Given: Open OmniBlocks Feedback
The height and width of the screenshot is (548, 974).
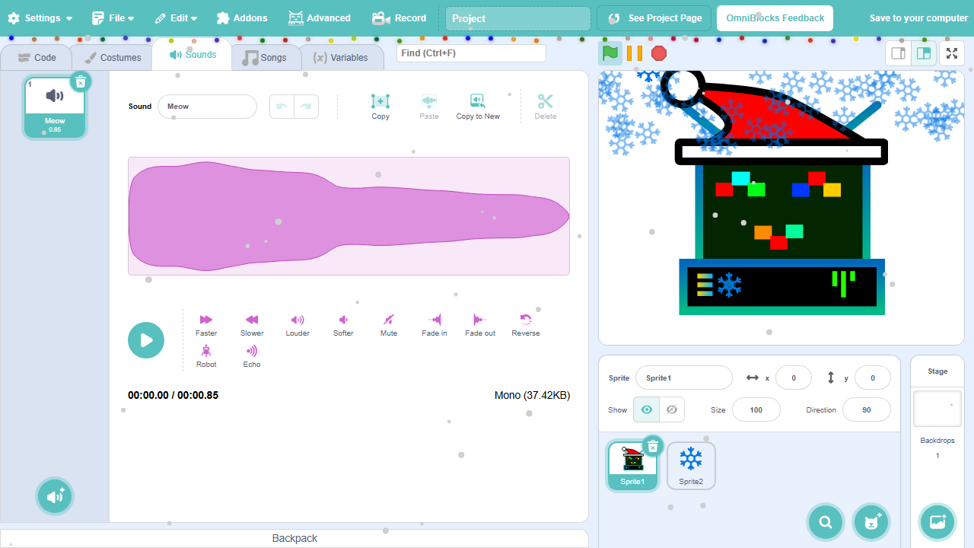Looking at the screenshot, I should pos(775,18).
